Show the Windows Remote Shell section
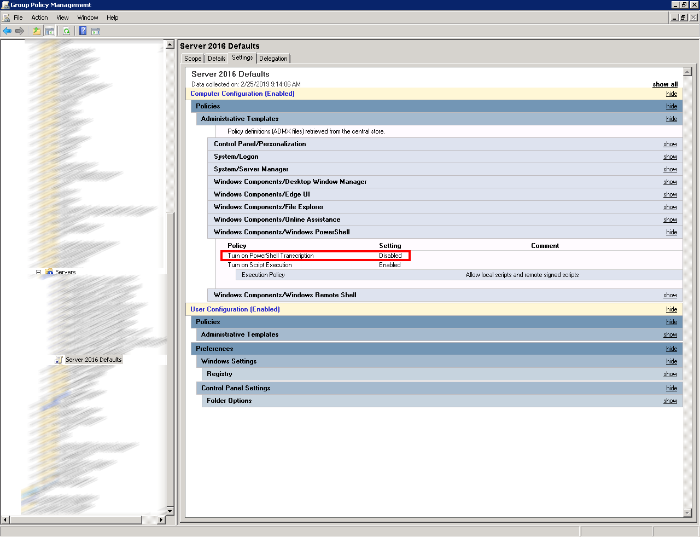The width and height of the screenshot is (700, 537). click(x=670, y=295)
